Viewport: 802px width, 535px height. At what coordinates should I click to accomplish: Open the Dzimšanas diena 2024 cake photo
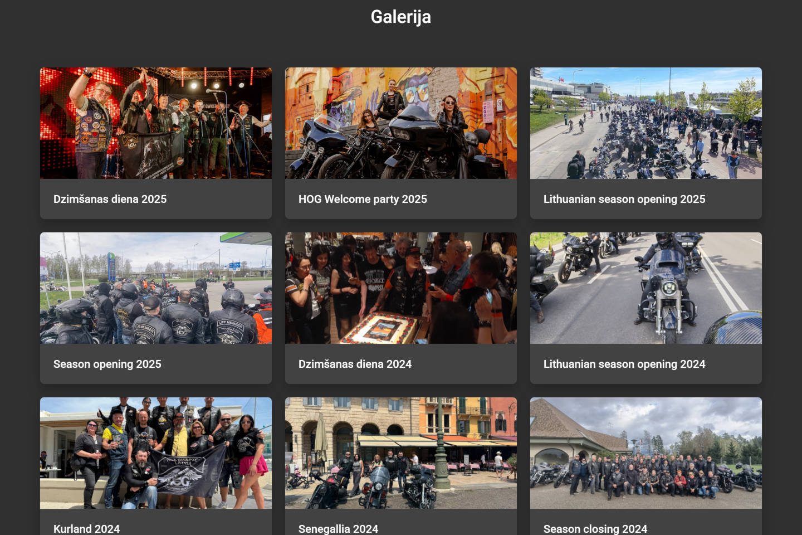pyautogui.click(x=401, y=288)
